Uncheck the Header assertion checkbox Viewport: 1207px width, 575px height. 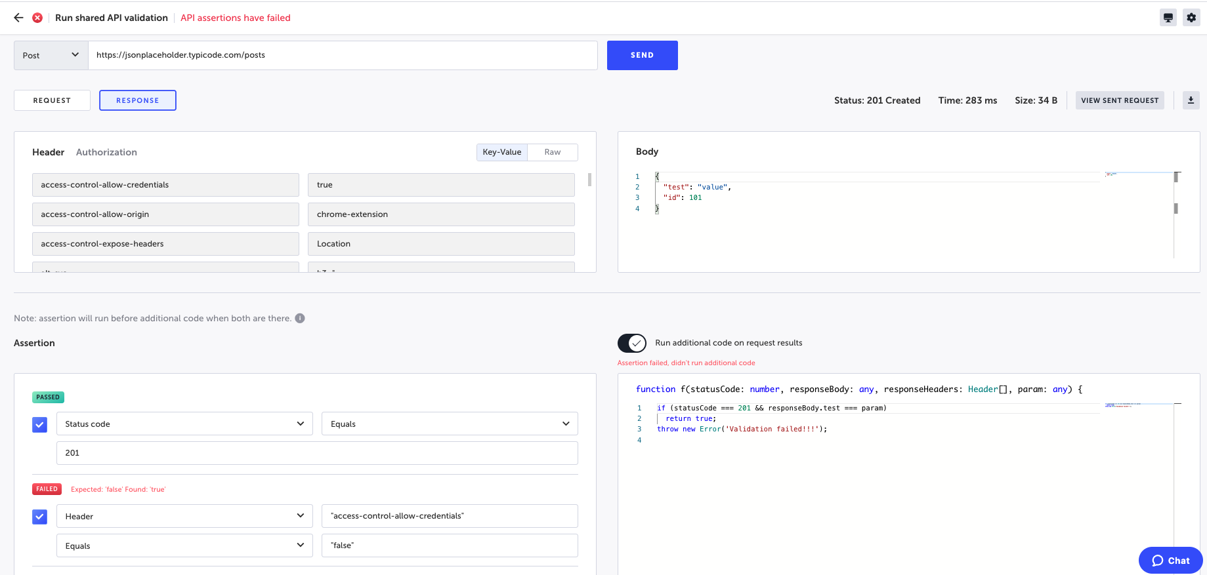(40, 517)
